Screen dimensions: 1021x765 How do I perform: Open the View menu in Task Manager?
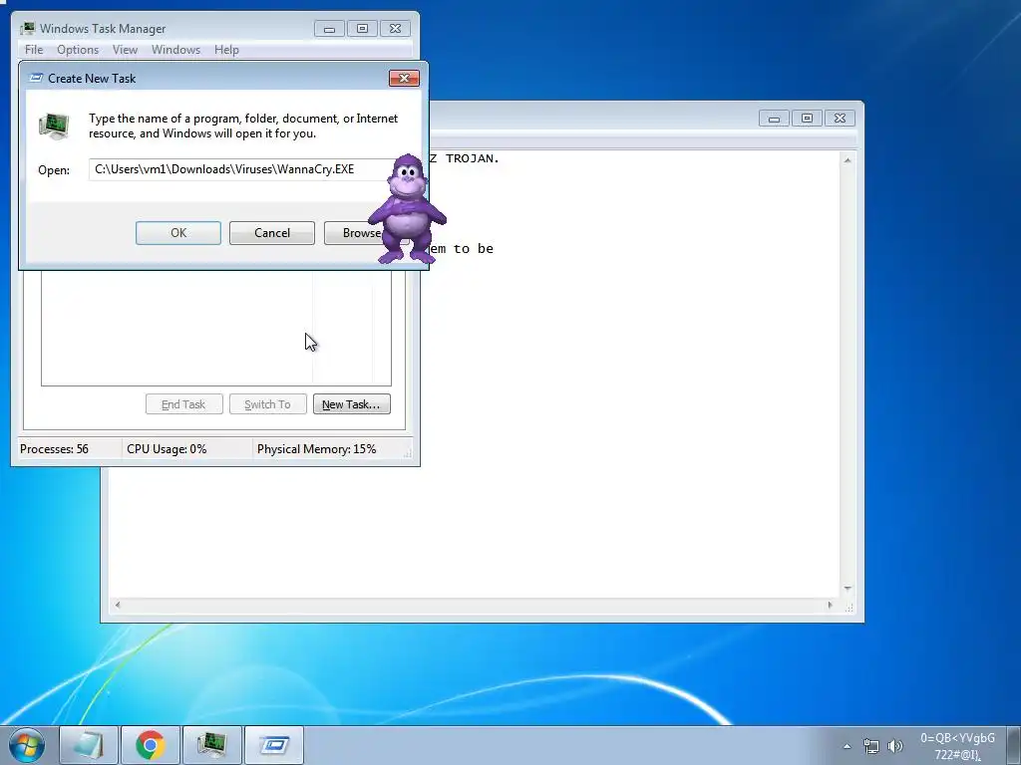pyautogui.click(x=125, y=50)
